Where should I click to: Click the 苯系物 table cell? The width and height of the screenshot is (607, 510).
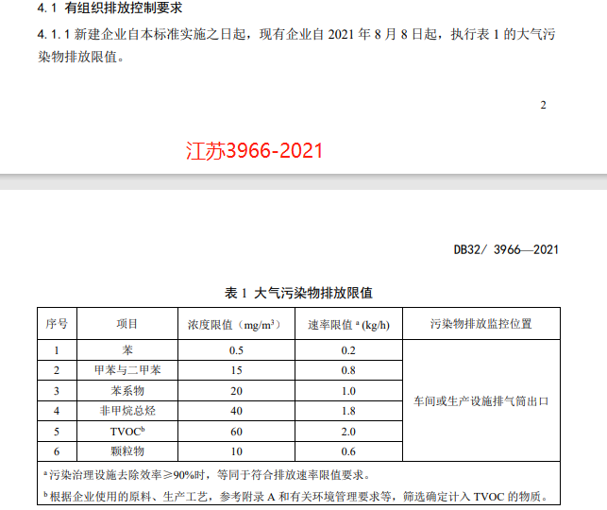[x=127, y=390]
